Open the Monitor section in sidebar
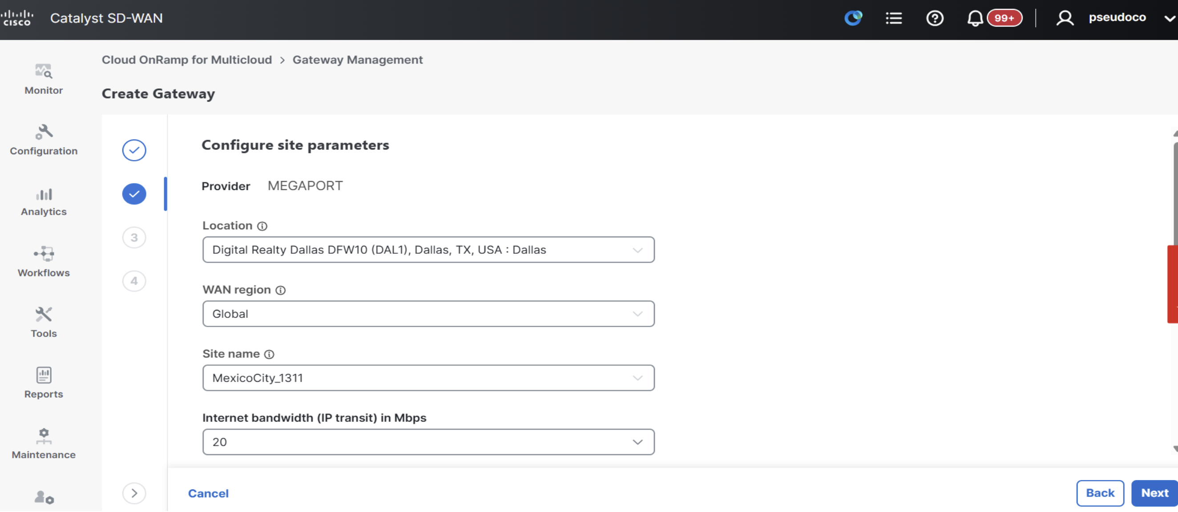Screen dimensions: 1178x512 (x=44, y=79)
